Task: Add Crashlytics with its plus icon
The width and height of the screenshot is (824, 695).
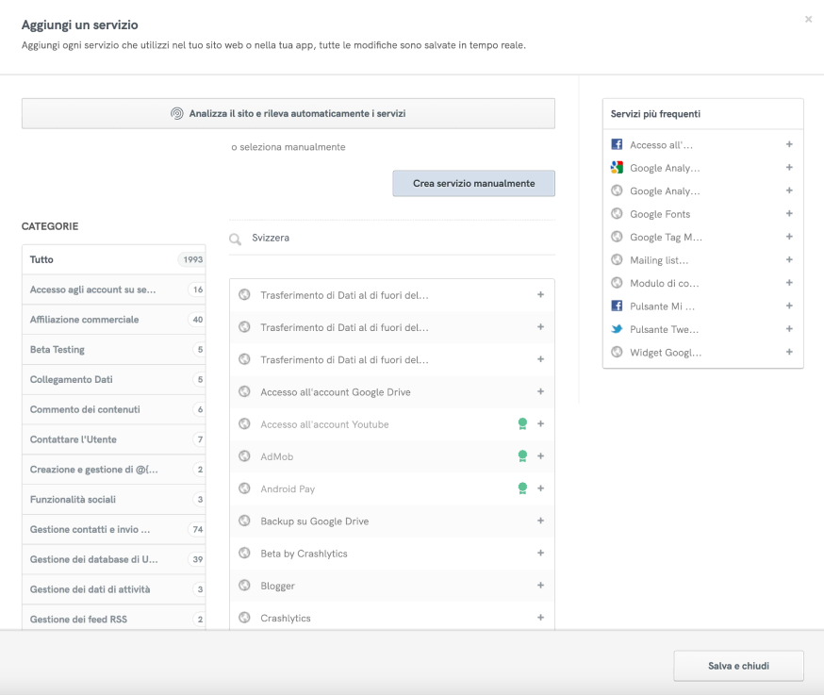Action: [540, 618]
